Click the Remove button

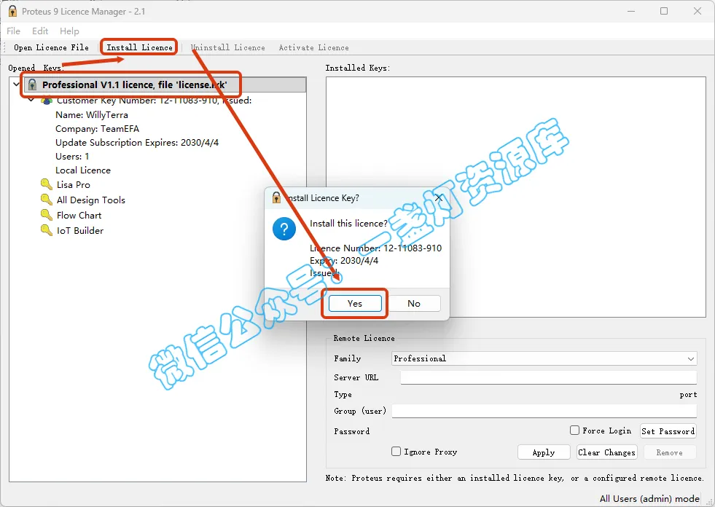pyautogui.click(x=669, y=452)
